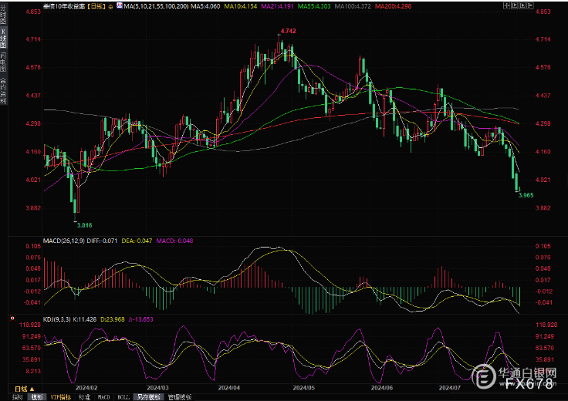Switch to the 分时图 side tab
The height and width of the screenshot is (401, 568).
pos(3,15)
